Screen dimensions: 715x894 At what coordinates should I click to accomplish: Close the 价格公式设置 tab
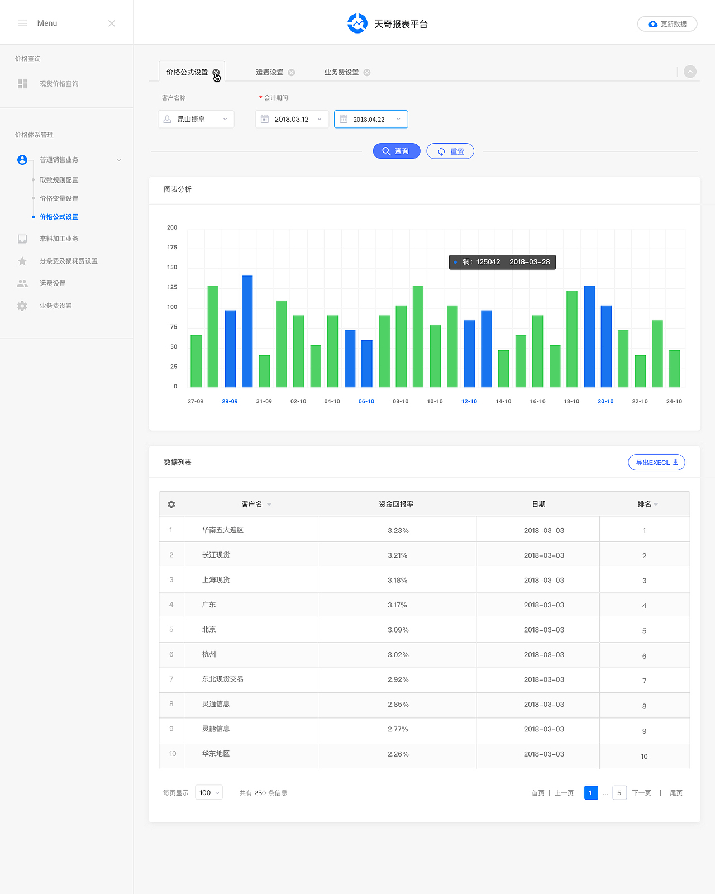coord(216,72)
